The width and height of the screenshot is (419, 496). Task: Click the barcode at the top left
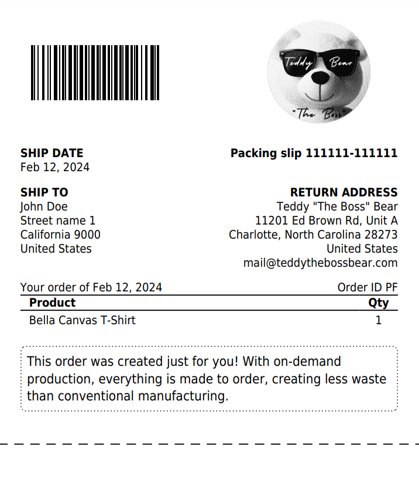[x=95, y=73]
